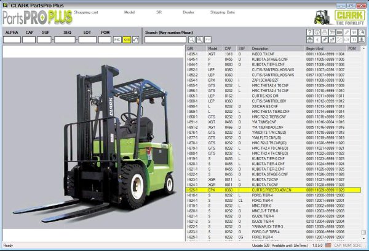Click the ALPHA input field
Viewport: 369px width, 251px height.
(12, 40)
